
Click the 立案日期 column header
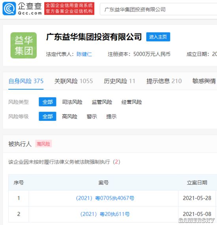197,182
